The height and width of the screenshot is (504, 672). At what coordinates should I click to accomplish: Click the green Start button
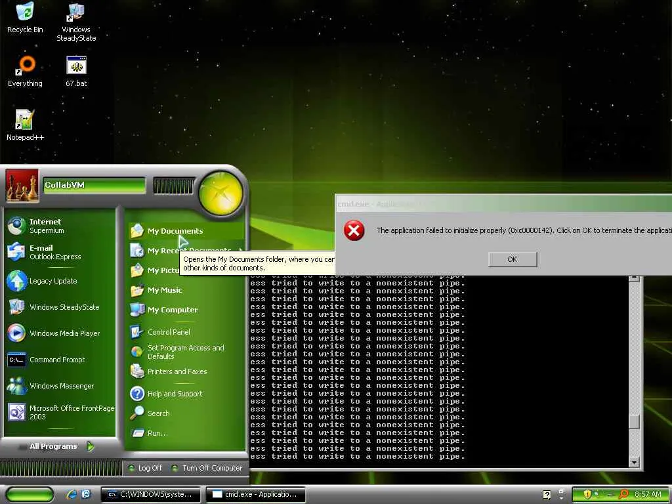(29, 495)
